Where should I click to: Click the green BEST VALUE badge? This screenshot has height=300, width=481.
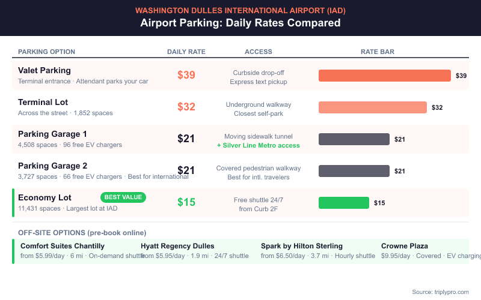click(x=123, y=197)
